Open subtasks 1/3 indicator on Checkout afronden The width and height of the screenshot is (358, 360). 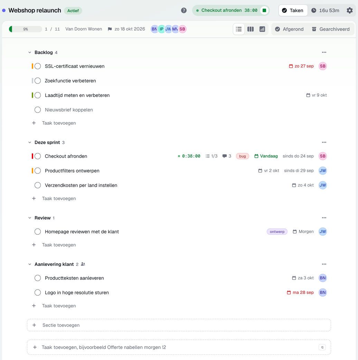pyautogui.click(x=211, y=156)
